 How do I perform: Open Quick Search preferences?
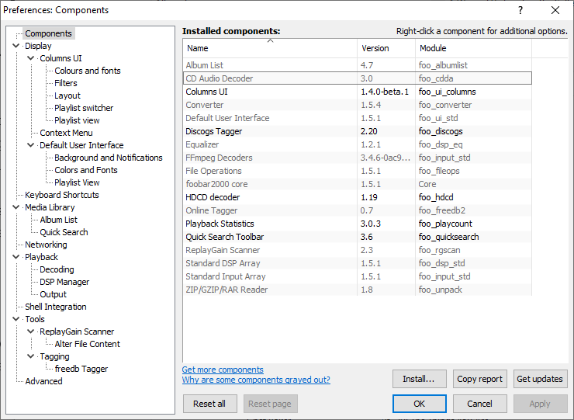click(x=64, y=232)
